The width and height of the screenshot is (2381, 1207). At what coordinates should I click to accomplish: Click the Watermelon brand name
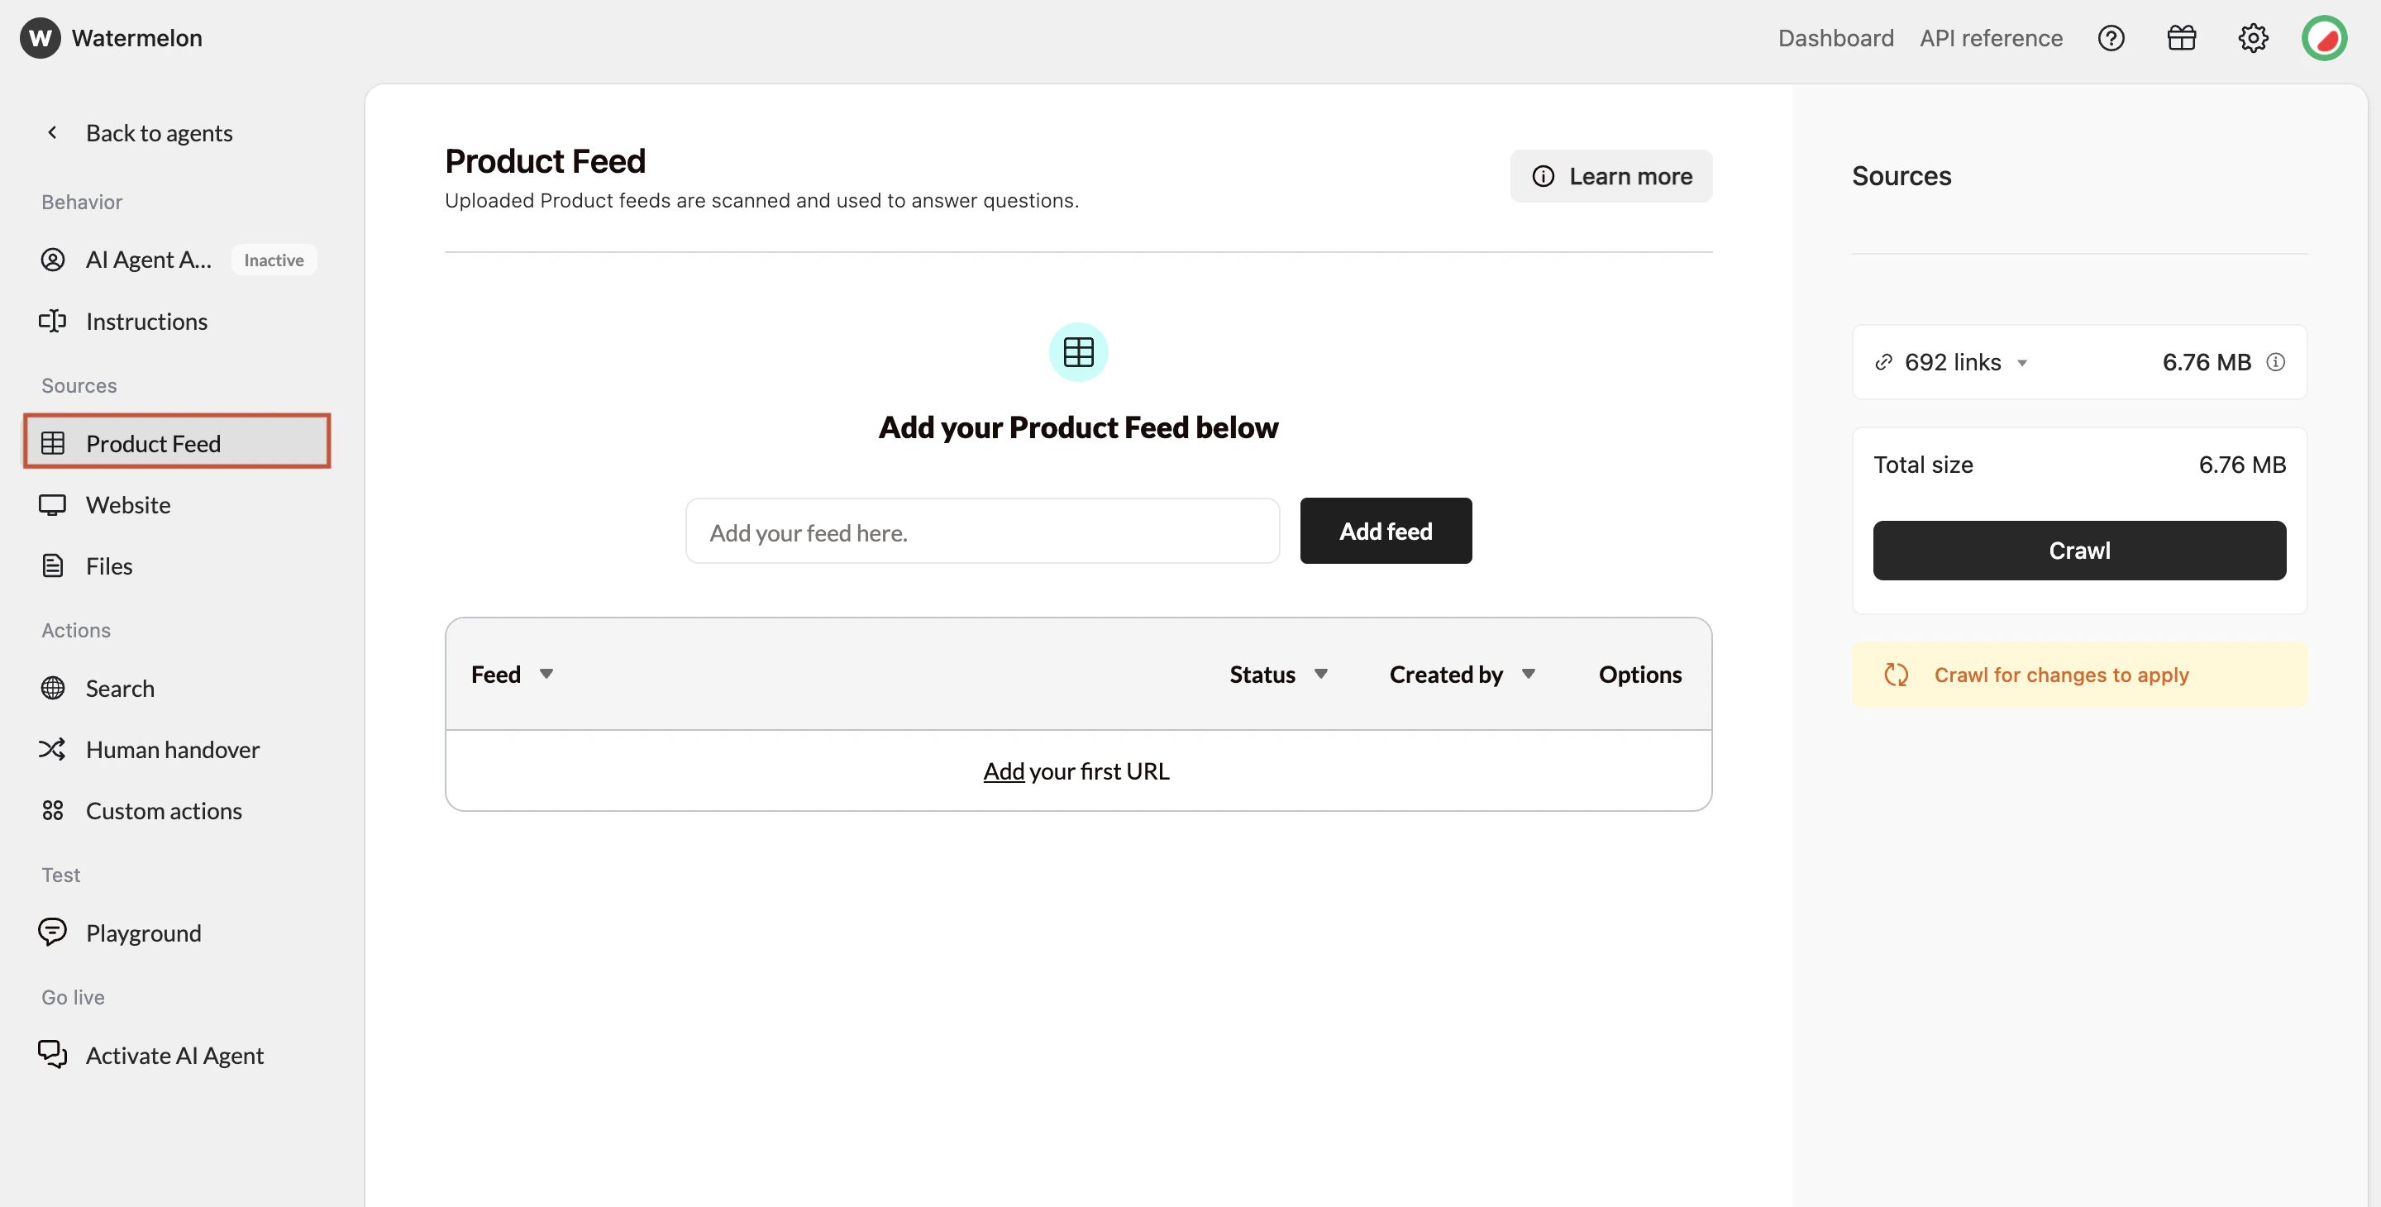[x=136, y=38]
